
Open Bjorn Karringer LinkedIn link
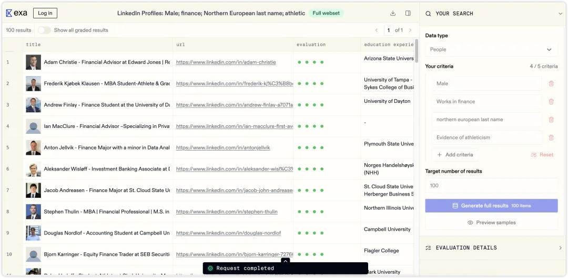coord(235,254)
